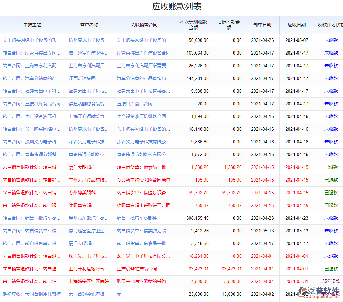Sort by 制单日期 column header
The width and height of the screenshot is (343, 302).
(262, 25)
